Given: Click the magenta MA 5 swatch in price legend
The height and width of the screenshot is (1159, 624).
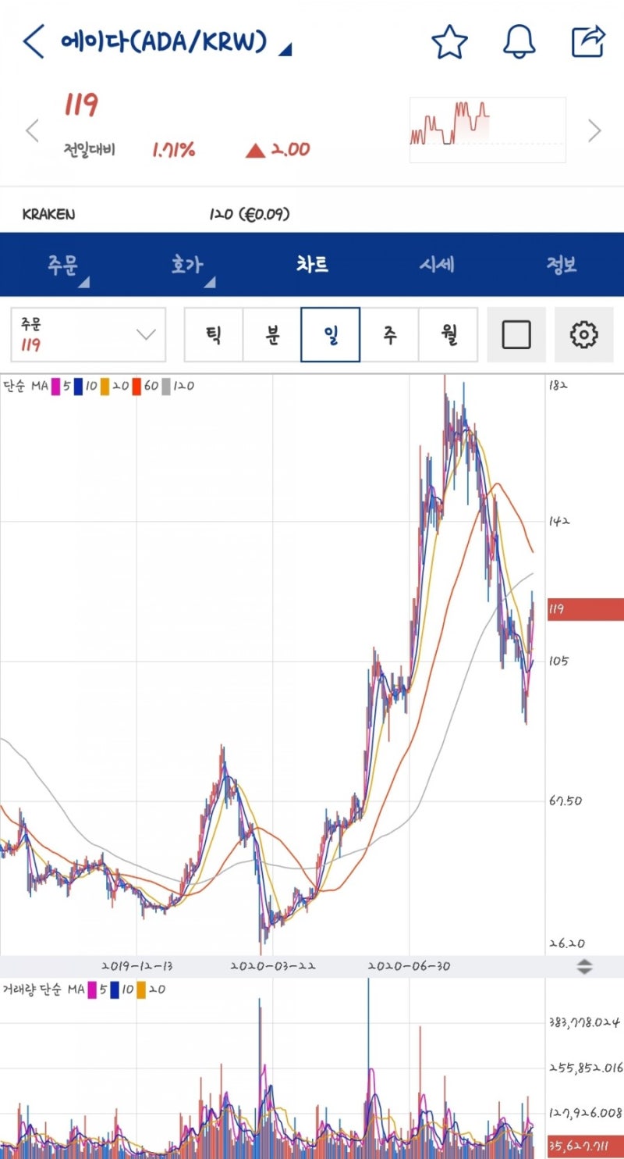Looking at the screenshot, I should (56, 387).
